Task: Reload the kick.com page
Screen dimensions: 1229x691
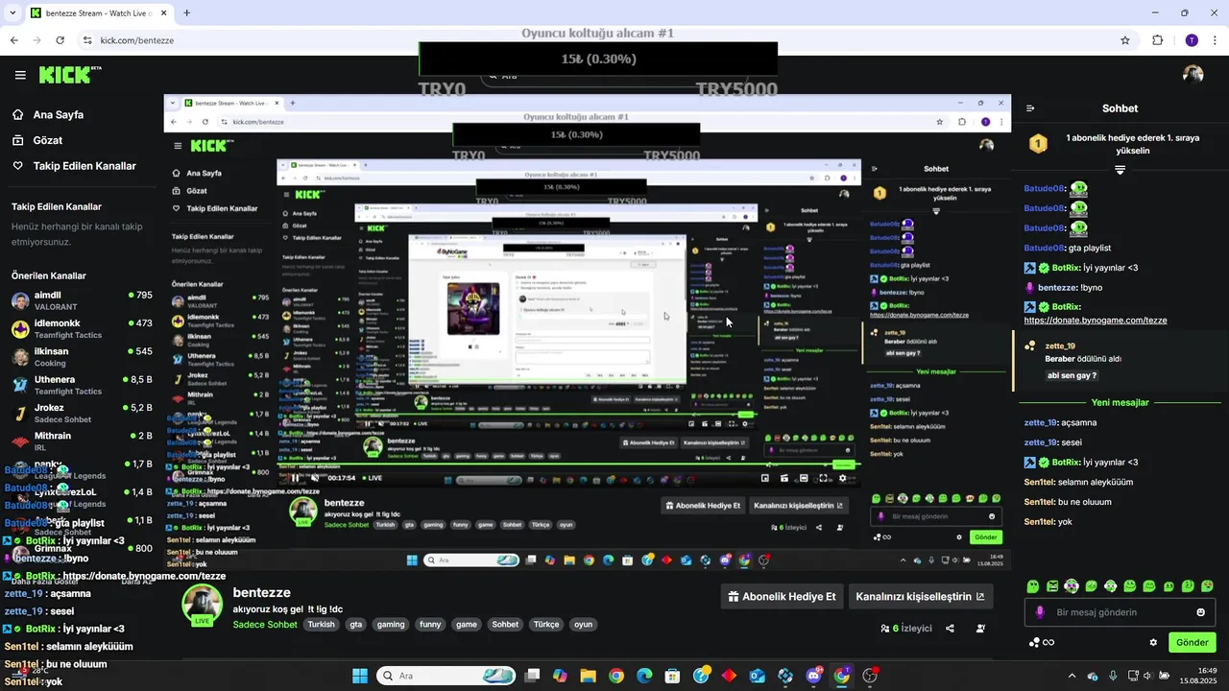Action: click(x=60, y=40)
